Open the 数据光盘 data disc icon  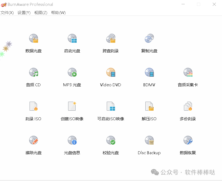coord(34,38)
